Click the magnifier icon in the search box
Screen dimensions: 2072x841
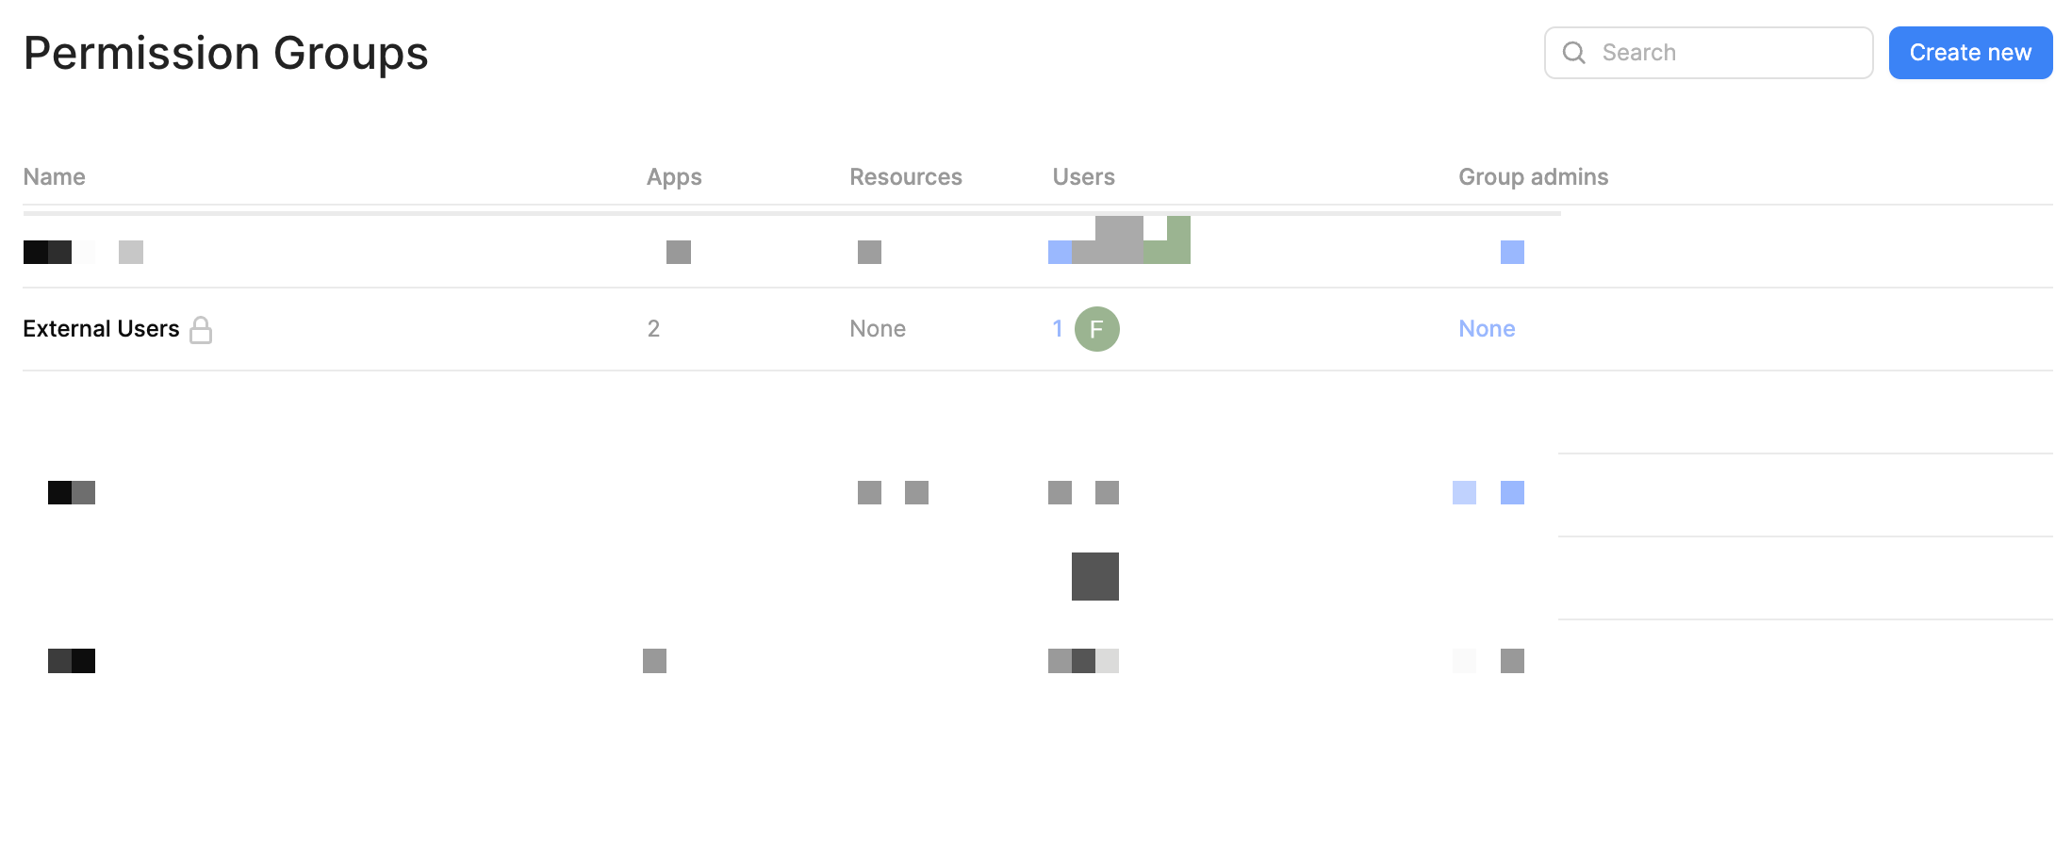1573,53
